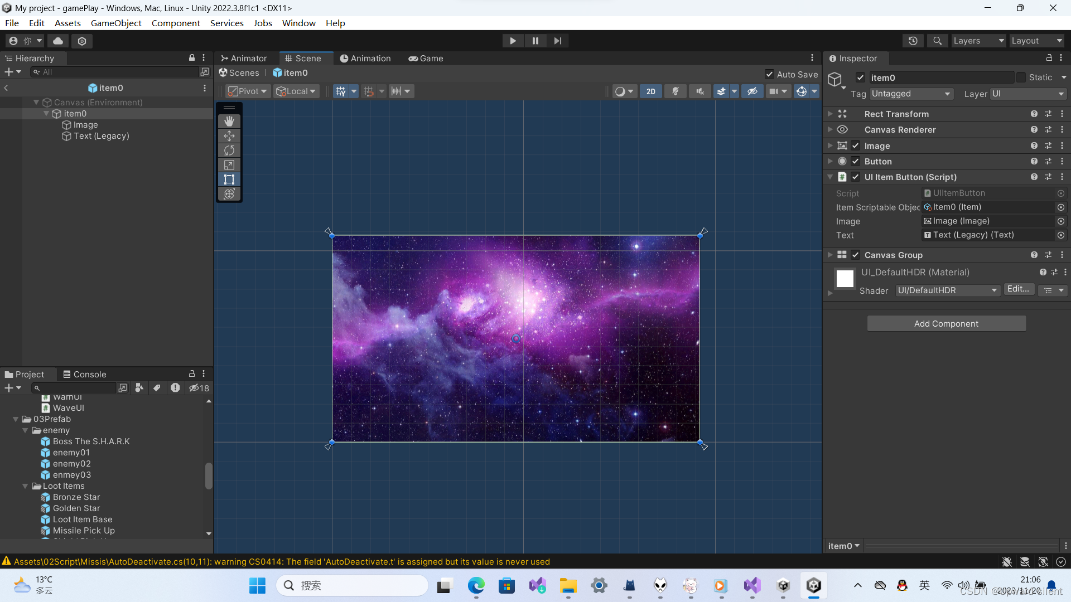Uncheck Auto Save in the Scene toolbar
The image size is (1071, 602).
tap(768, 74)
